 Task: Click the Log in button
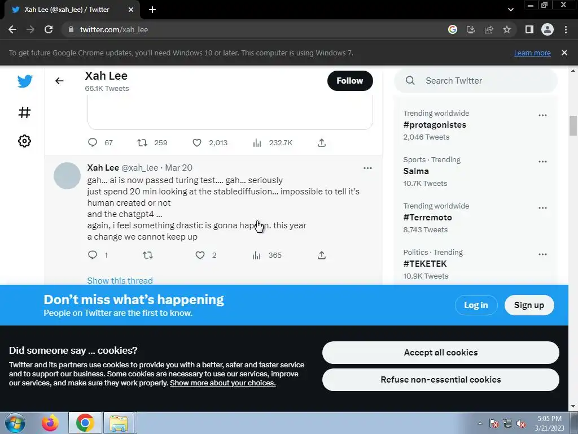coord(476,305)
